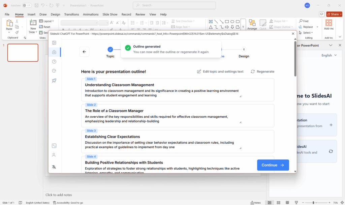Viewport: 345px width, 205px height.
Task: Select the Home icon in SlidesAI sidebar
Action: 54,52
